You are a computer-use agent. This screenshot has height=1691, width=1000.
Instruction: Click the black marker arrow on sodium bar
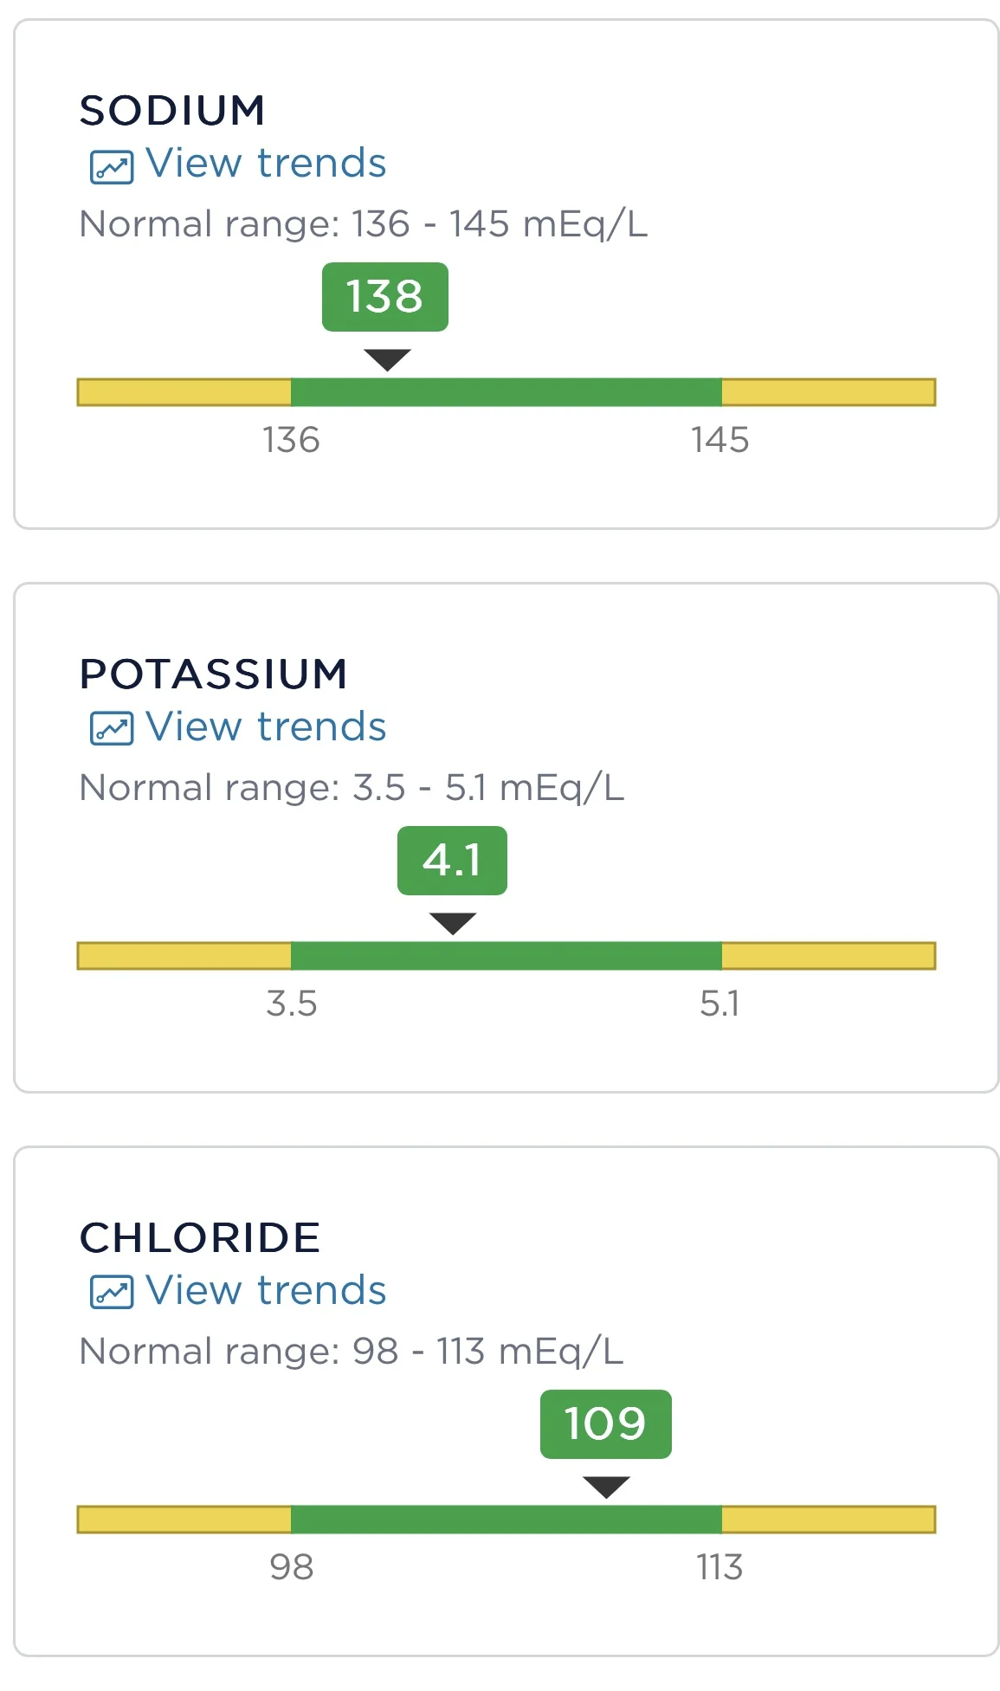387,359
